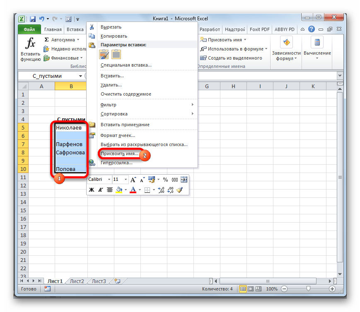Image resolution: width=360 pixels, height=312 pixels.
Task: Expand the Фильтр submenu
Action: tap(146, 105)
